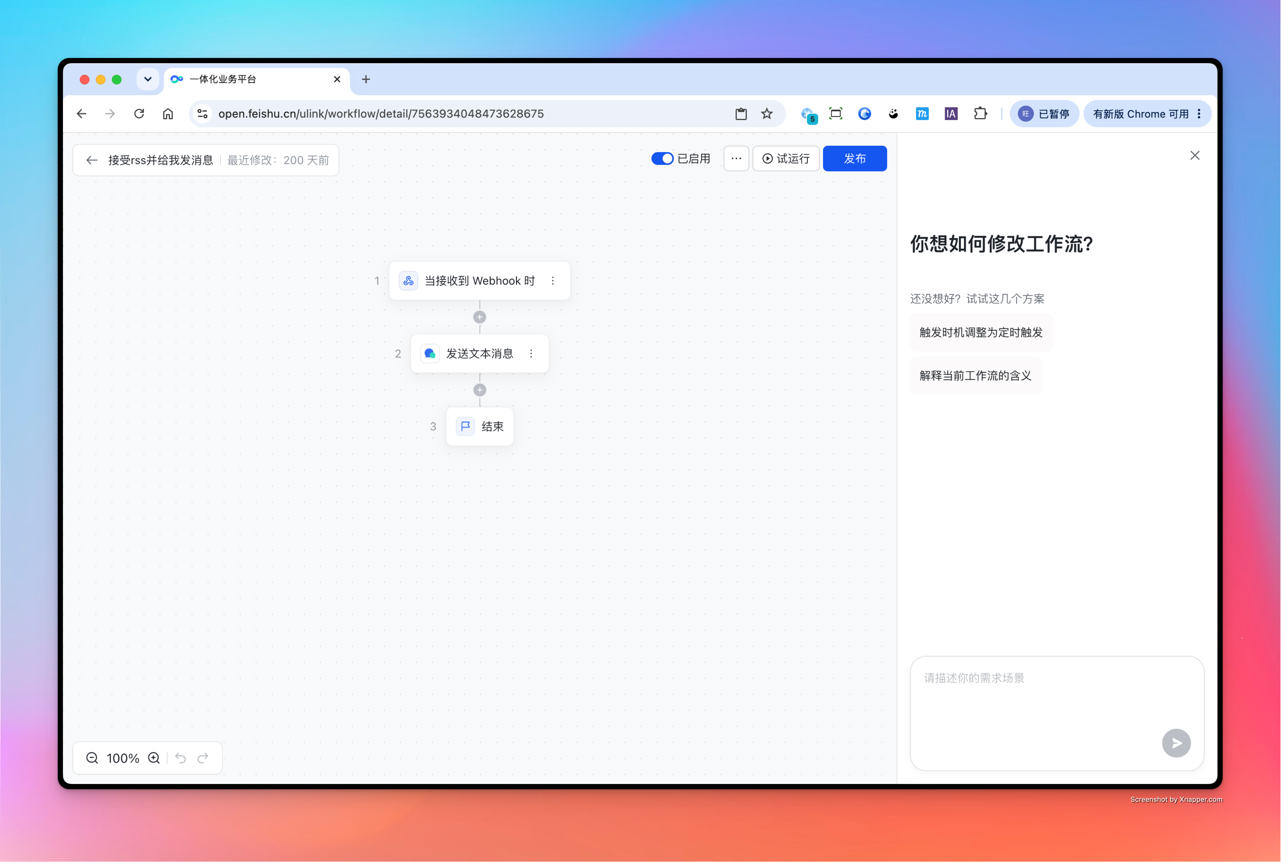Go back in browser history
The height and width of the screenshot is (862, 1281).
pos(81,114)
